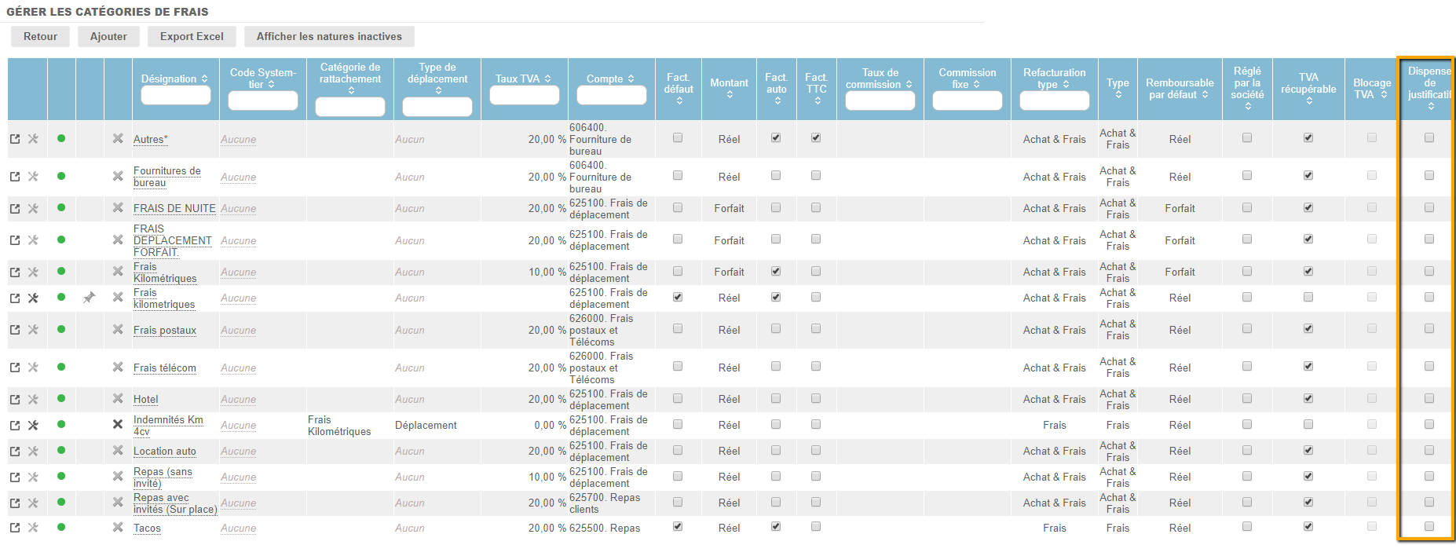Sort by Remboursable par défaut header
The width and height of the screenshot is (1456, 556).
[1179, 89]
